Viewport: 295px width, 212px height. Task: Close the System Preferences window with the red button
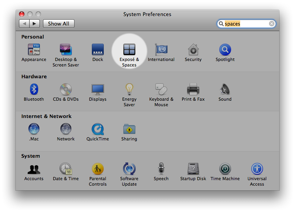click(x=22, y=14)
